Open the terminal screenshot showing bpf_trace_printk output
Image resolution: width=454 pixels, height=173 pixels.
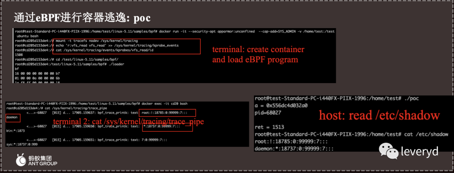tap(127, 124)
